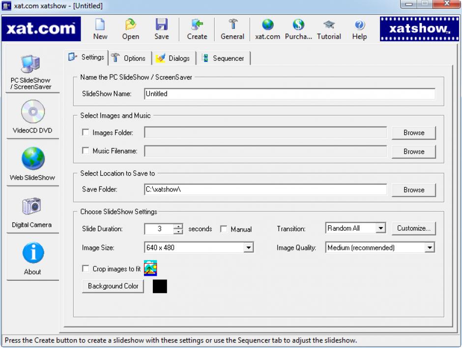Switch to the Options tab
Screen dimensions: 462x348
tap(130, 58)
